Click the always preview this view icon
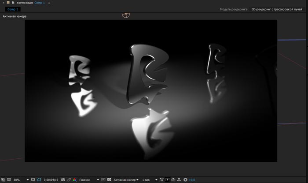The width and height of the screenshot is (308, 183). (3, 179)
